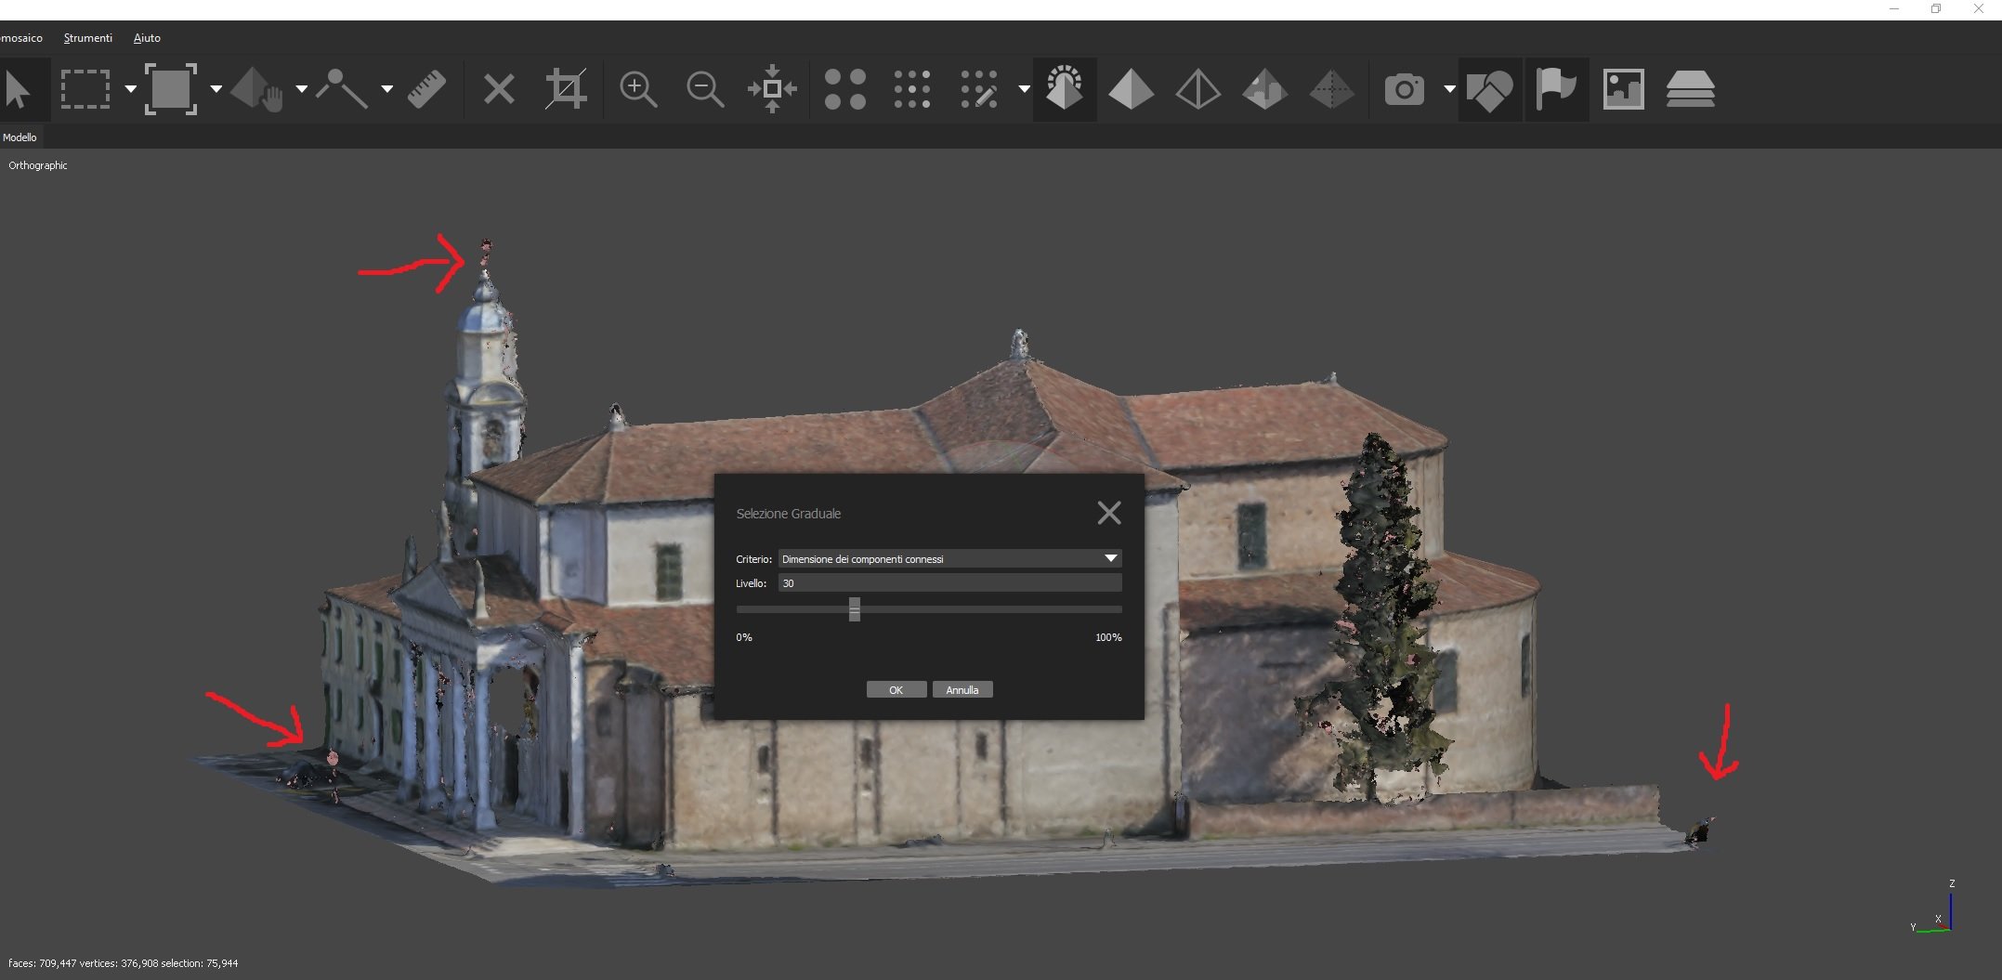Open drawing tool options arrow
Viewport: 2002px width, 980px height.
pos(386,89)
